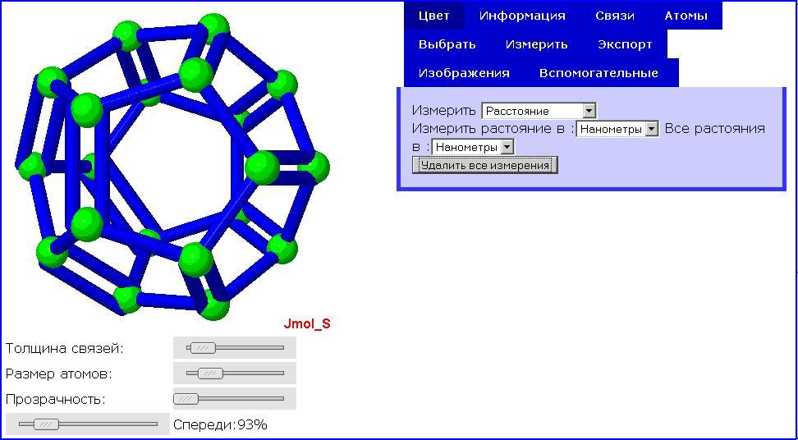Screen dimensions: 798x440
Task: Select the Измерить menu item
Action: [536, 44]
